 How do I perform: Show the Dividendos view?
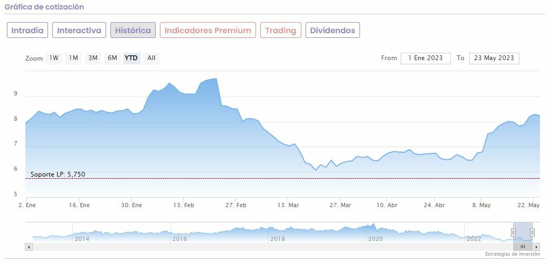[333, 31]
